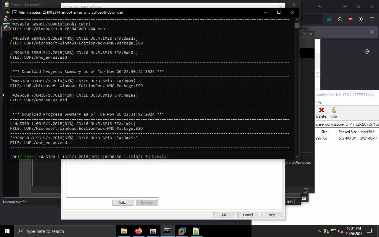Show hidden system tray icons
Viewport: 379px width, 237px height.
[319, 231]
